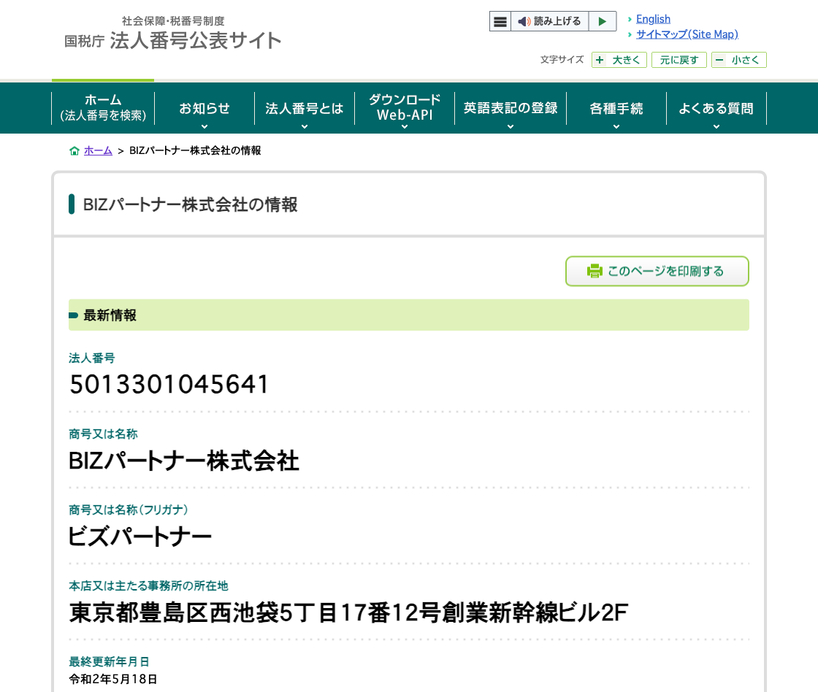Viewport: 818px width, 692px height.
Task: Open the よくある質問 navigation menu
Action: pos(716,108)
